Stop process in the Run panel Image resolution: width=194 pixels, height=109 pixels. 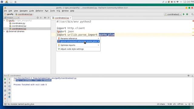click(5, 83)
